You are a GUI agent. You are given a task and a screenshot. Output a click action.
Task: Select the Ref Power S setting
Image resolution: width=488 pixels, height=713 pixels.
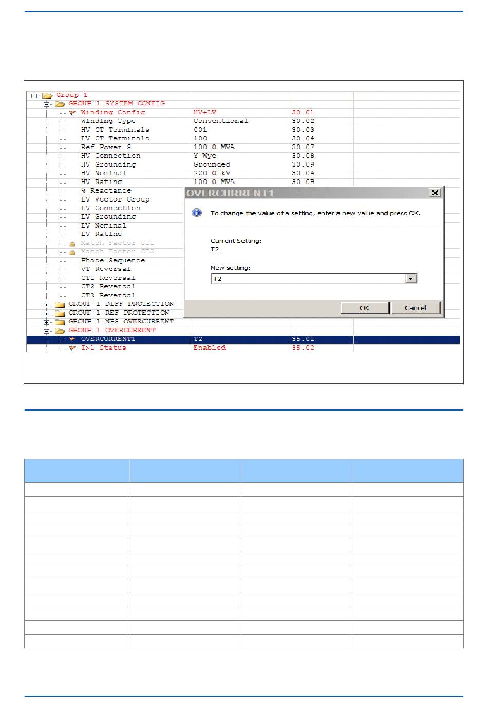[106, 147]
